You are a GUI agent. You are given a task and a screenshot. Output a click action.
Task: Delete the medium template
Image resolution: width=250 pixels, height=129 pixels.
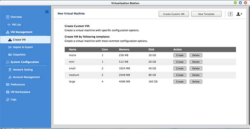pyautogui.click(x=196, y=75)
